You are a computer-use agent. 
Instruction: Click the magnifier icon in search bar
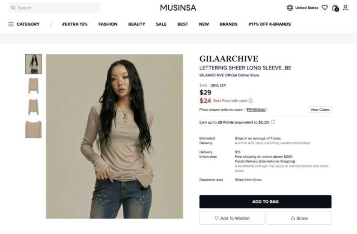(13, 8)
